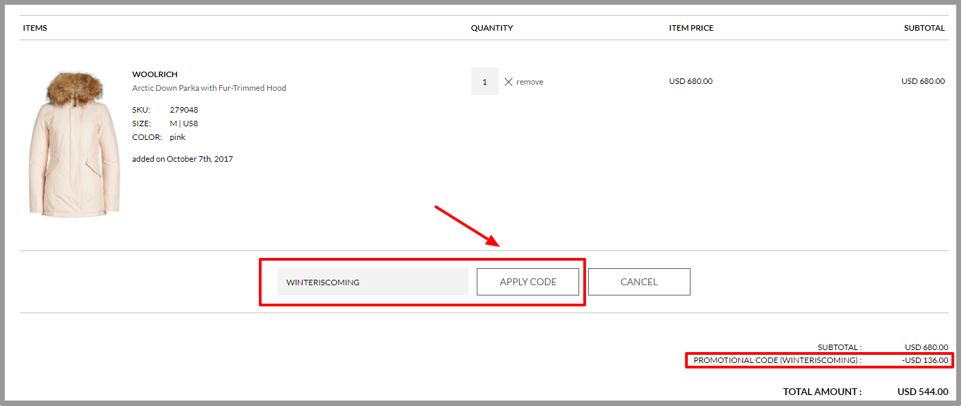
Task: Click the SUBTOTAL column header
Action: pos(925,28)
